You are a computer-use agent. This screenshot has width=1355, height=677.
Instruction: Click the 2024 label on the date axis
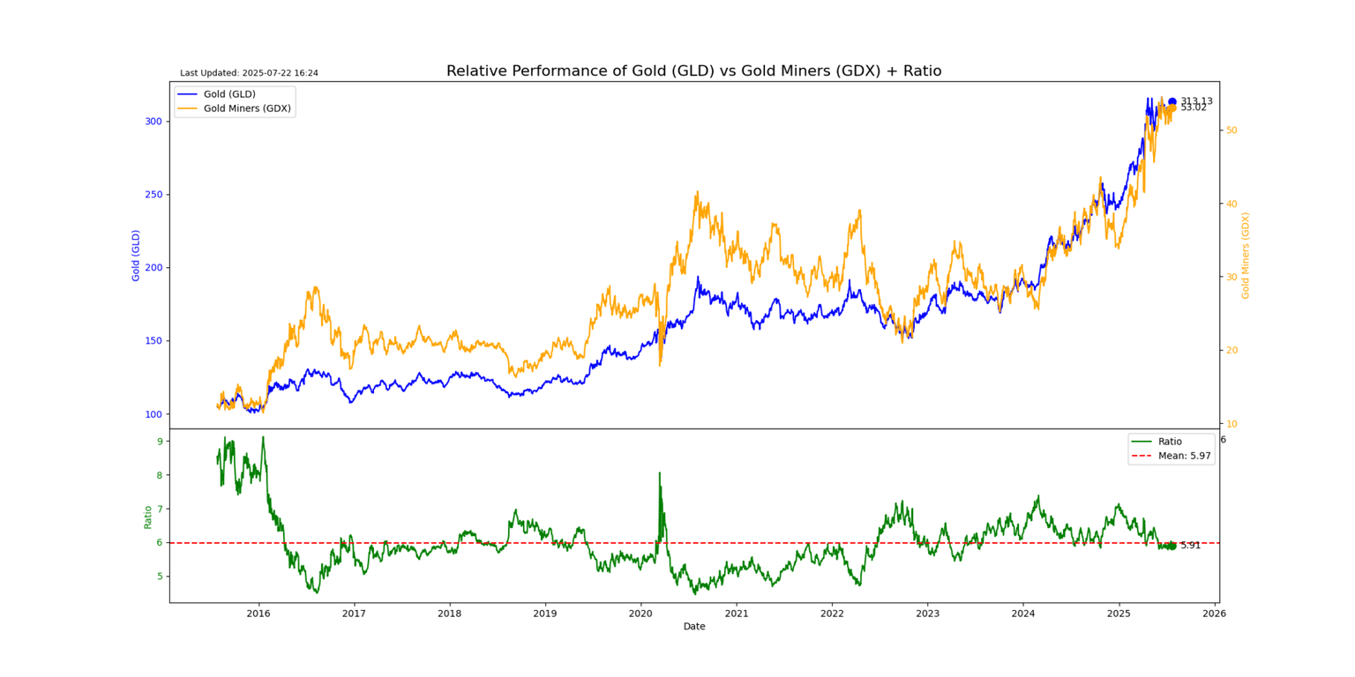(x=1023, y=614)
